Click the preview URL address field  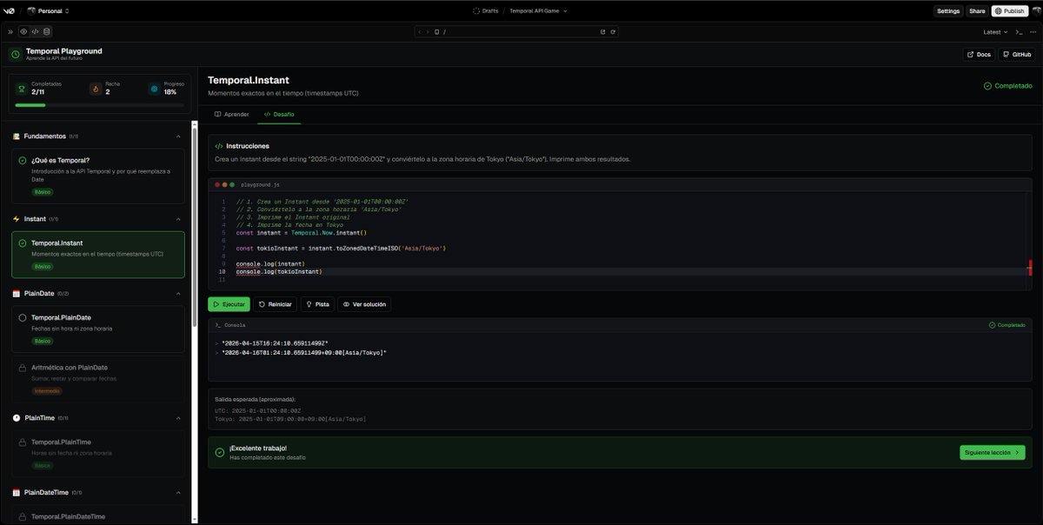[518, 31]
